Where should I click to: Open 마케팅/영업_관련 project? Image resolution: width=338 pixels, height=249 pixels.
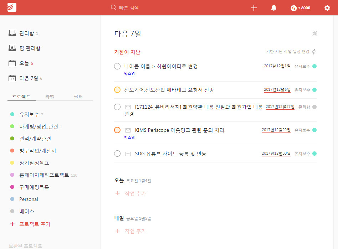(x=39, y=126)
